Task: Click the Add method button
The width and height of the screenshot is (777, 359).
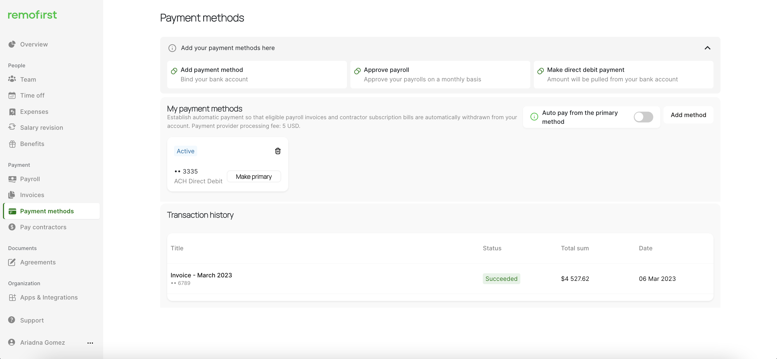Action: coord(688,115)
